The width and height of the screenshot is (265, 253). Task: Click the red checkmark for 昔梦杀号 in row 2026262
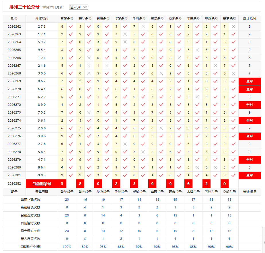click(71, 26)
